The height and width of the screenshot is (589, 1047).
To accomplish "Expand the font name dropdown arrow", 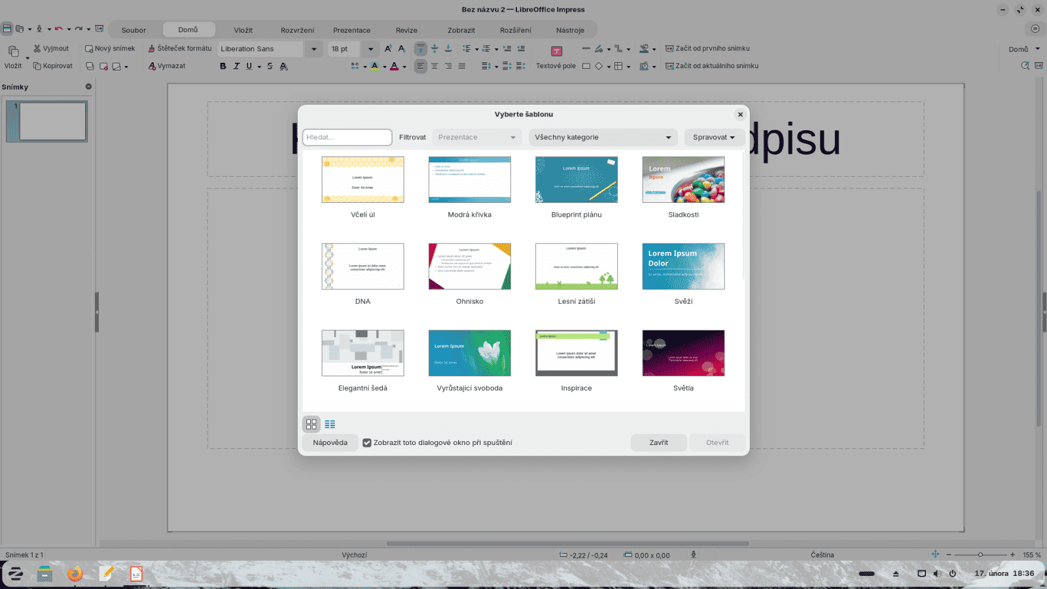I will (x=314, y=49).
